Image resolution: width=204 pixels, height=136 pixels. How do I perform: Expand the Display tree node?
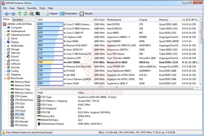tap(5, 42)
